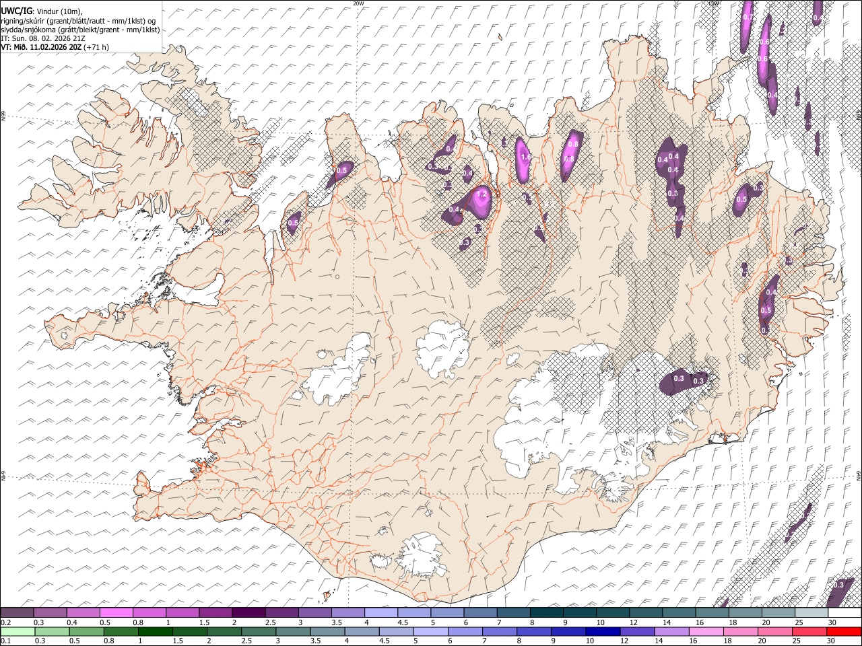Click the UWC/IG title in the header

[x=16, y=11]
